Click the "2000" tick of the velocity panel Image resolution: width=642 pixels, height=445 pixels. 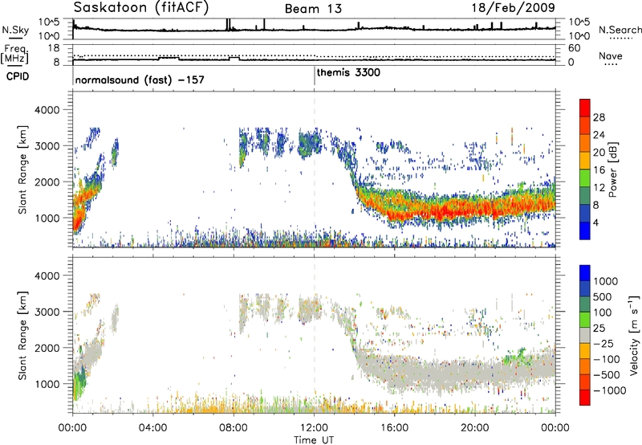47,348
